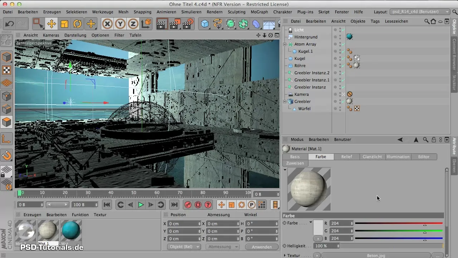Screen dimensions: 458x258
Task: Select the Röhre object
Action: (x=300, y=66)
